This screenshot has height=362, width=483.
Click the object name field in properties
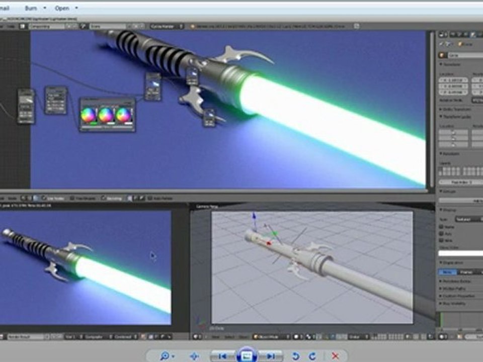tap(465, 55)
